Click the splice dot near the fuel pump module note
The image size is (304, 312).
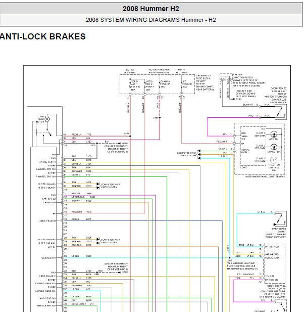(230, 258)
